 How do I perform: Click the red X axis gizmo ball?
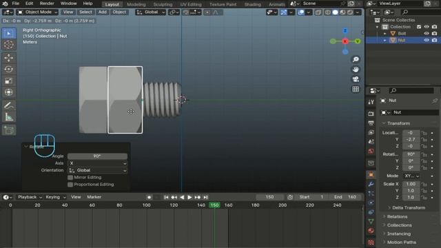[345, 41]
